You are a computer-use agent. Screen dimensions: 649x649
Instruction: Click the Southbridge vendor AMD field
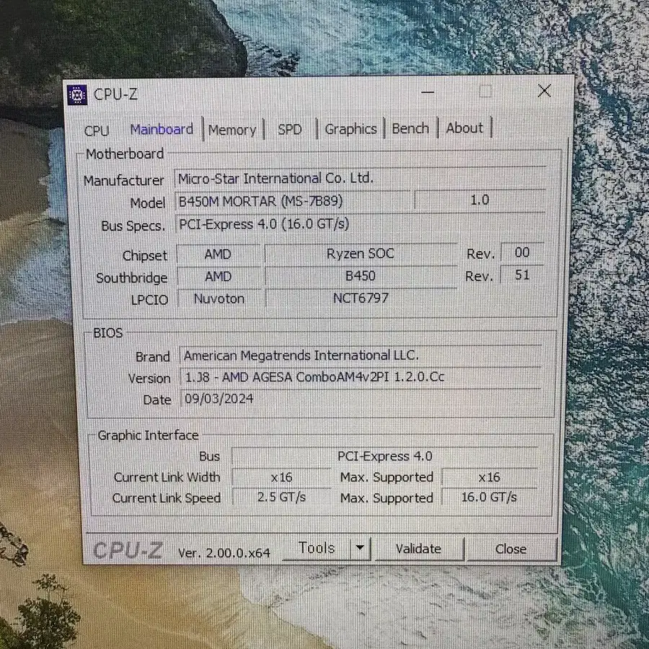pyautogui.click(x=218, y=276)
